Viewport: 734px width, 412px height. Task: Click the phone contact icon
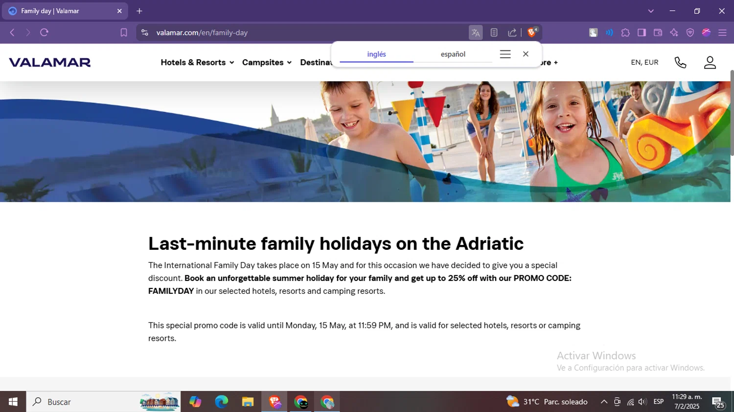680,63
